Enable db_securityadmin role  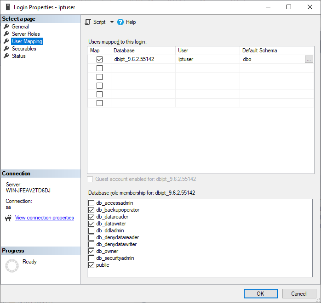[92, 258]
